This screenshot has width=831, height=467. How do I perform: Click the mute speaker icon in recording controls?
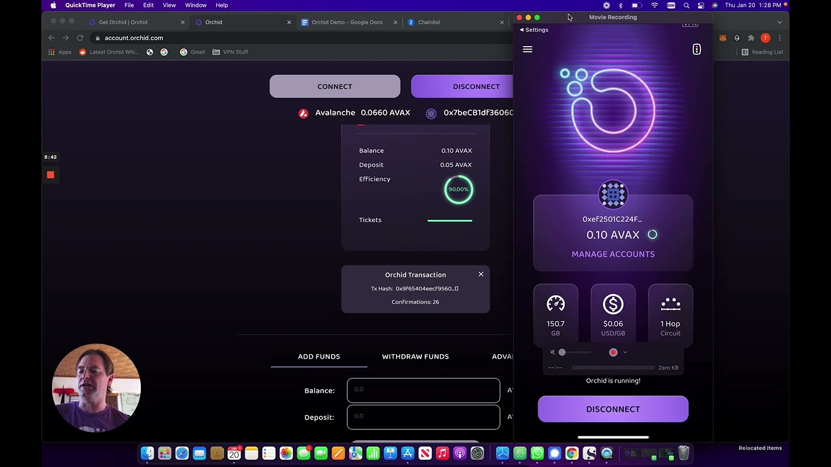[552, 352]
